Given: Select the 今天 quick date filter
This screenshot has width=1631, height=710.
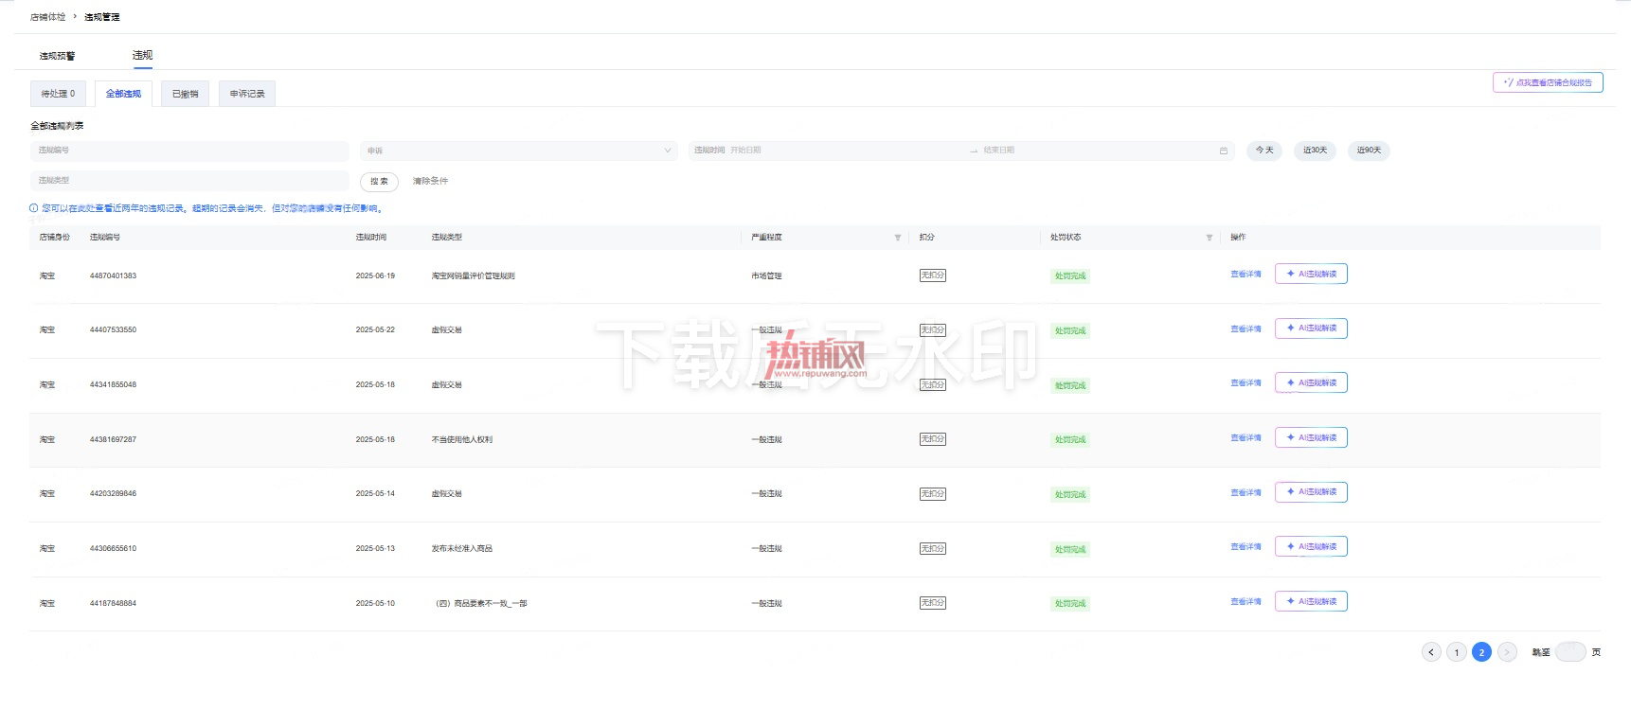Looking at the screenshot, I should [x=1264, y=151].
